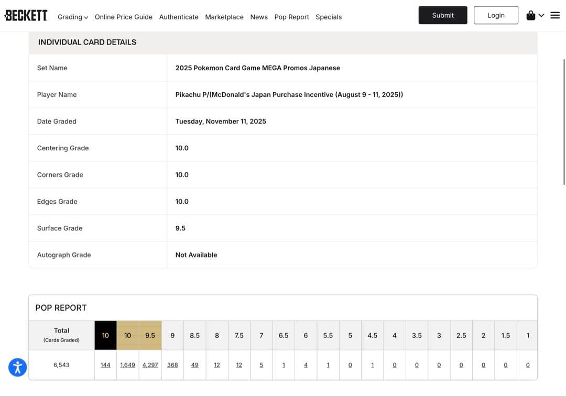Open the shopping bag cart icon
Viewport: 566px width, 397px height.
531,16
